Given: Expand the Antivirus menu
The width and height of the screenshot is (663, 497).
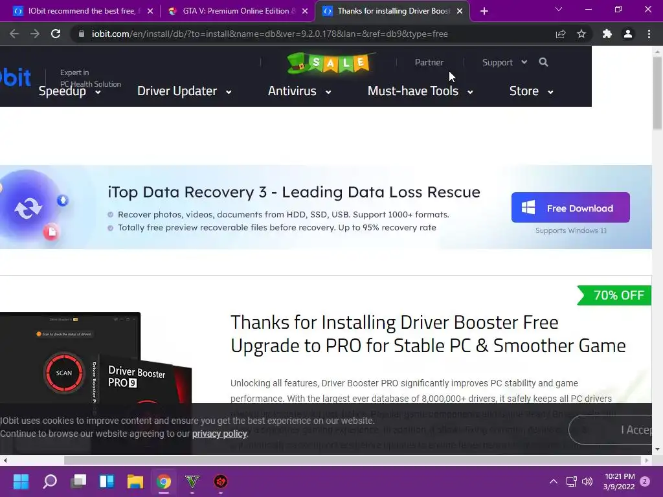Looking at the screenshot, I should pyautogui.click(x=299, y=91).
